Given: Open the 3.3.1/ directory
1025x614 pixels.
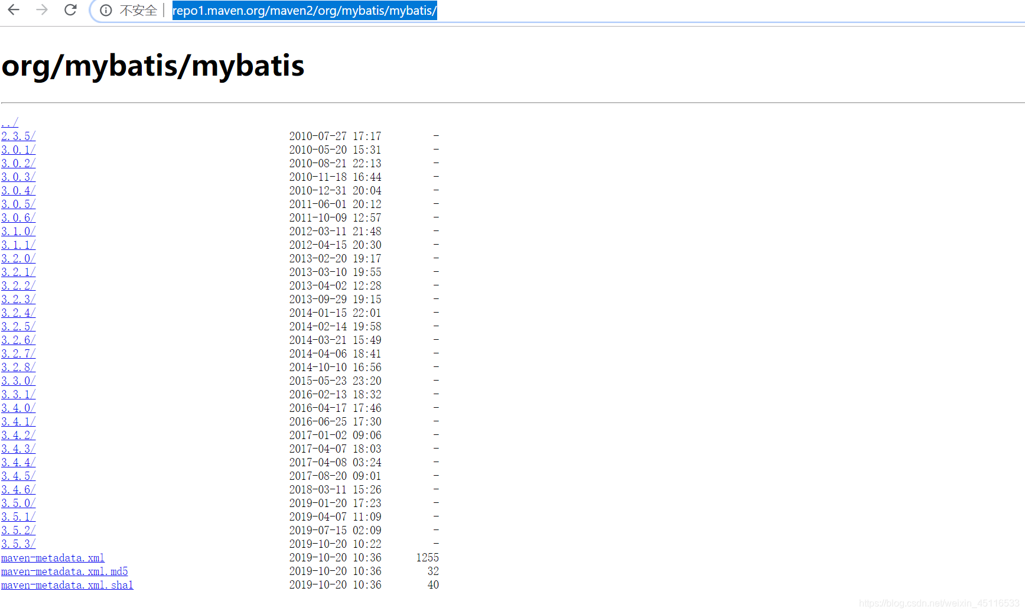Looking at the screenshot, I should tap(18, 394).
